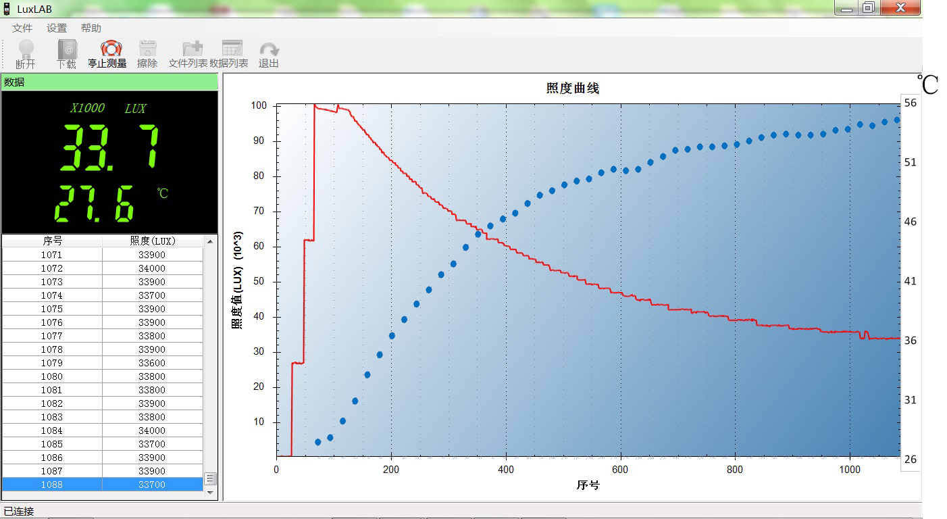Image resolution: width=947 pixels, height=519 pixels.
Task: Click the 断开 disconnect bulb icon
Action: [x=26, y=49]
